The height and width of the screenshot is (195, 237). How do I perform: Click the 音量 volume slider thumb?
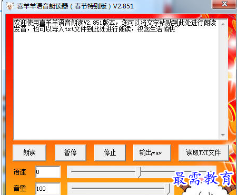click(167, 189)
